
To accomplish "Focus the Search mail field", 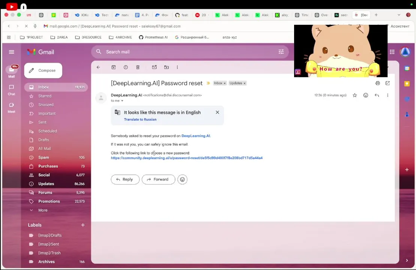I will 190,52.
